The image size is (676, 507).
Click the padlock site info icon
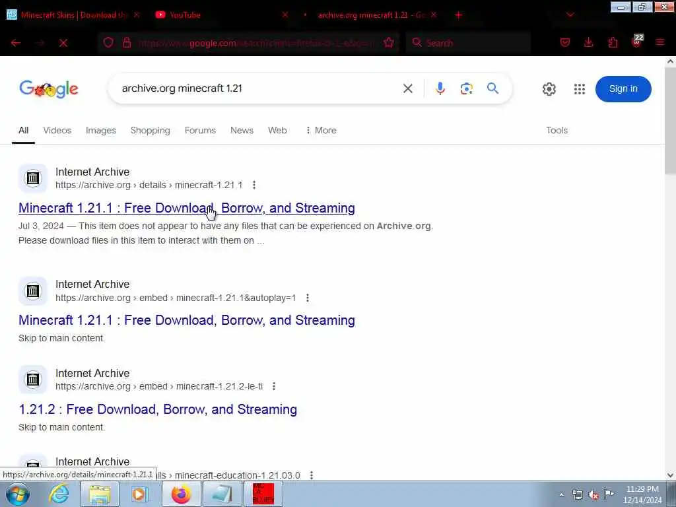pos(127,42)
